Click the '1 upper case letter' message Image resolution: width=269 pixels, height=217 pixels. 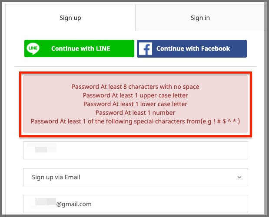point(135,95)
